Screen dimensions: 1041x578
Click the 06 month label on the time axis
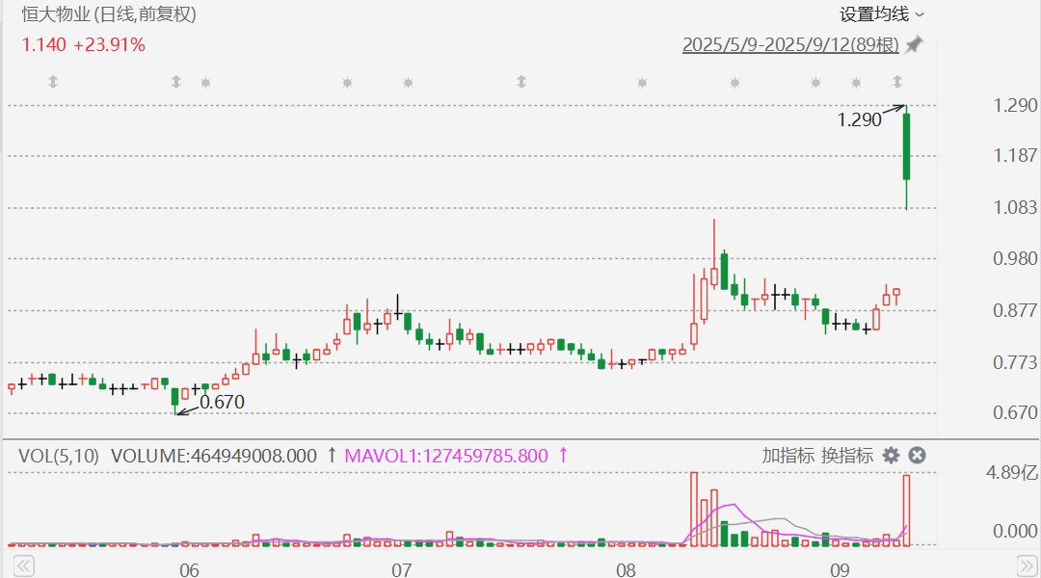pyautogui.click(x=189, y=569)
